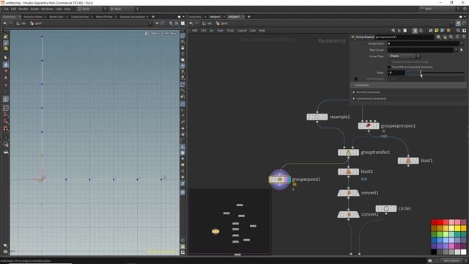The height and width of the screenshot is (264, 469).
Task: Open the Tools menu in network editor
Action: point(230,31)
